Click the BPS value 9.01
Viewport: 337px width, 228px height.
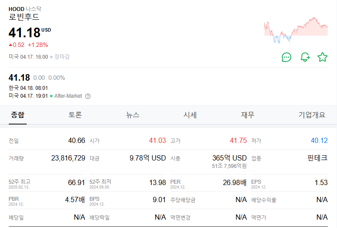point(159,199)
